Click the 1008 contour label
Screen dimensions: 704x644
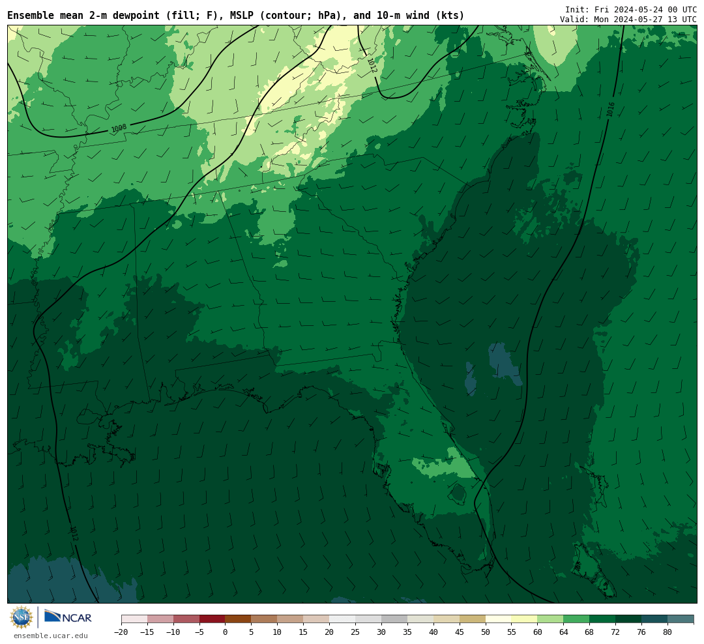coord(119,128)
